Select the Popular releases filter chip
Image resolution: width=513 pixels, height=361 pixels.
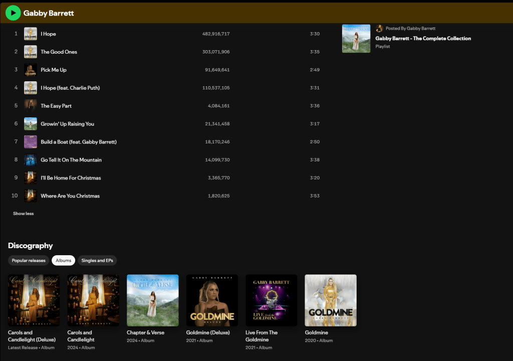[29, 260]
